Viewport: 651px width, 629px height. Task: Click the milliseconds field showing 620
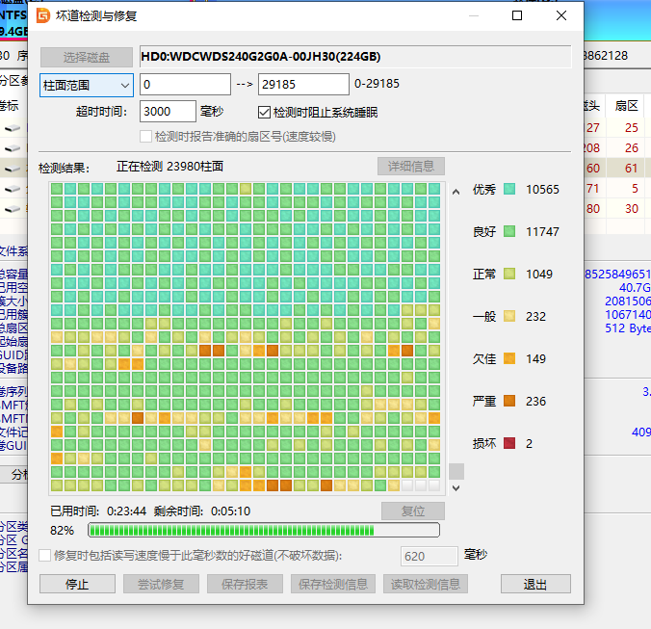(430, 556)
